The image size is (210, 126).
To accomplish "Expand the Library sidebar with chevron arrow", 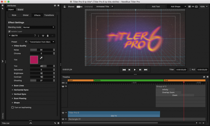I will [x=2, y=61].
